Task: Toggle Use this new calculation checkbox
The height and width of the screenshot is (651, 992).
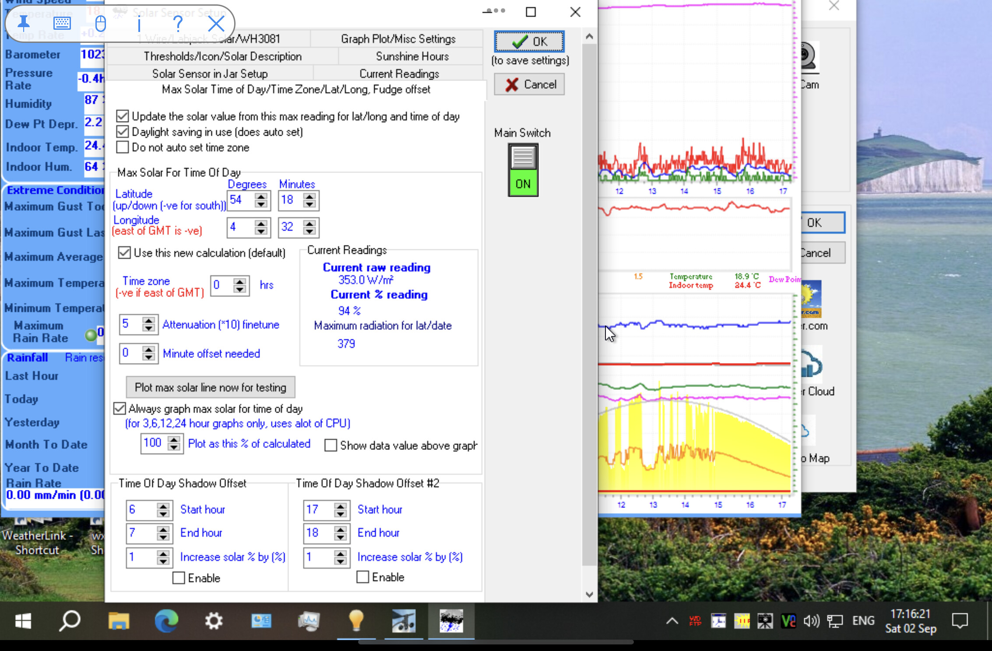Action: [x=124, y=252]
